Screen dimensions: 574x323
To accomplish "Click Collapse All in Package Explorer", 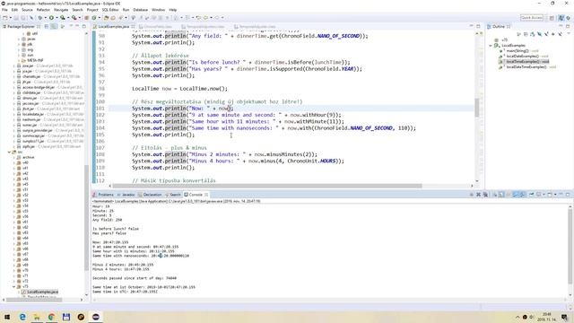I will [x=47, y=26].
